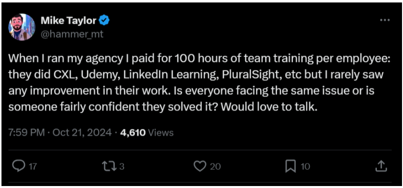Open Mike Taylor's profile avatar
Viewport: 403px width, 188px height.
coord(22,27)
